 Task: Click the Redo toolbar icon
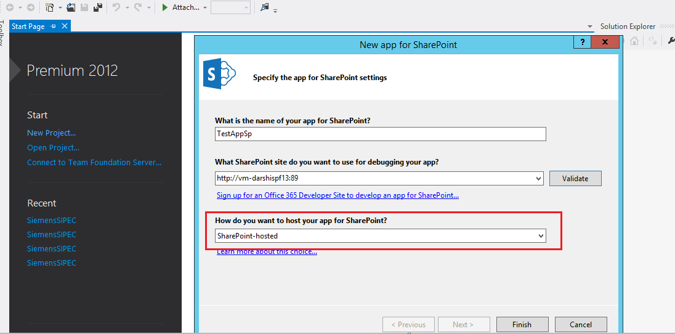click(x=139, y=7)
